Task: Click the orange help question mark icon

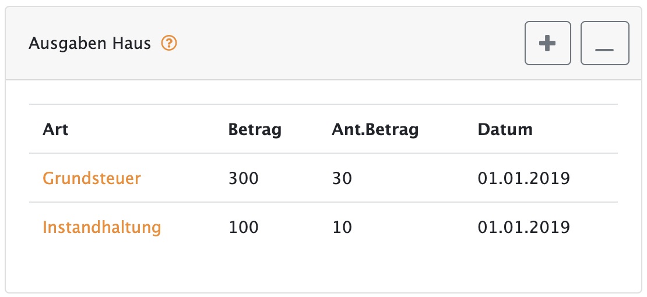Action: [x=169, y=43]
